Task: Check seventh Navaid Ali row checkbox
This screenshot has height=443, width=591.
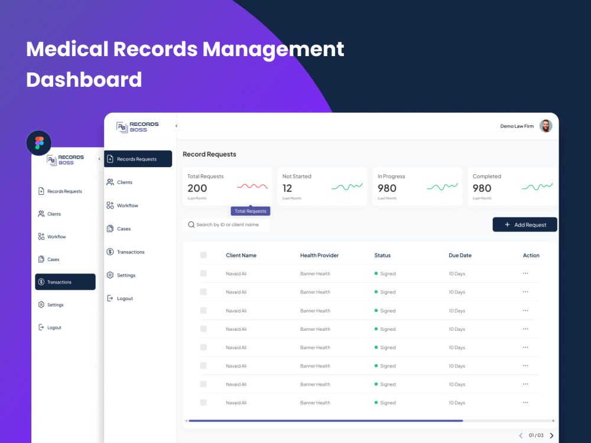Action: pyautogui.click(x=203, y=385)
